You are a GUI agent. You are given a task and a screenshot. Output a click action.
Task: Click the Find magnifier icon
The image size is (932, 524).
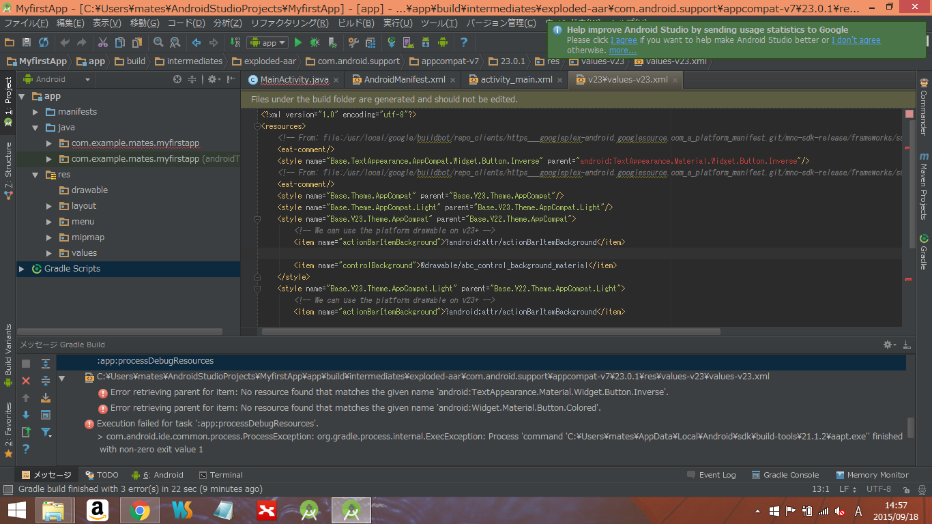(x=158, y=42)
